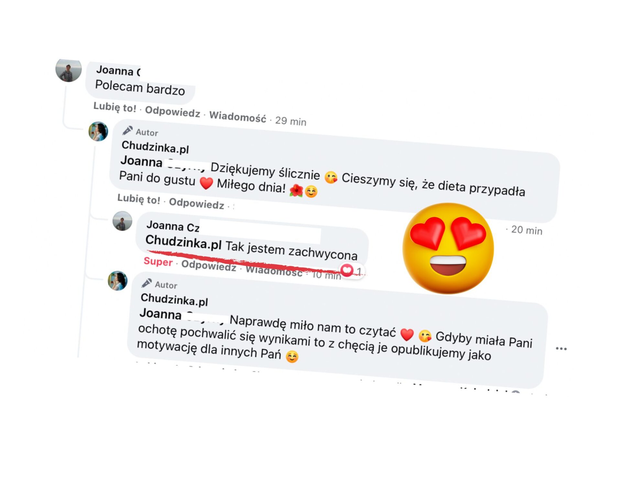The height and width of the screenshot is (497, 621).
Task: Click the '20 min' timestamp
Action: (x=527, y=230)
